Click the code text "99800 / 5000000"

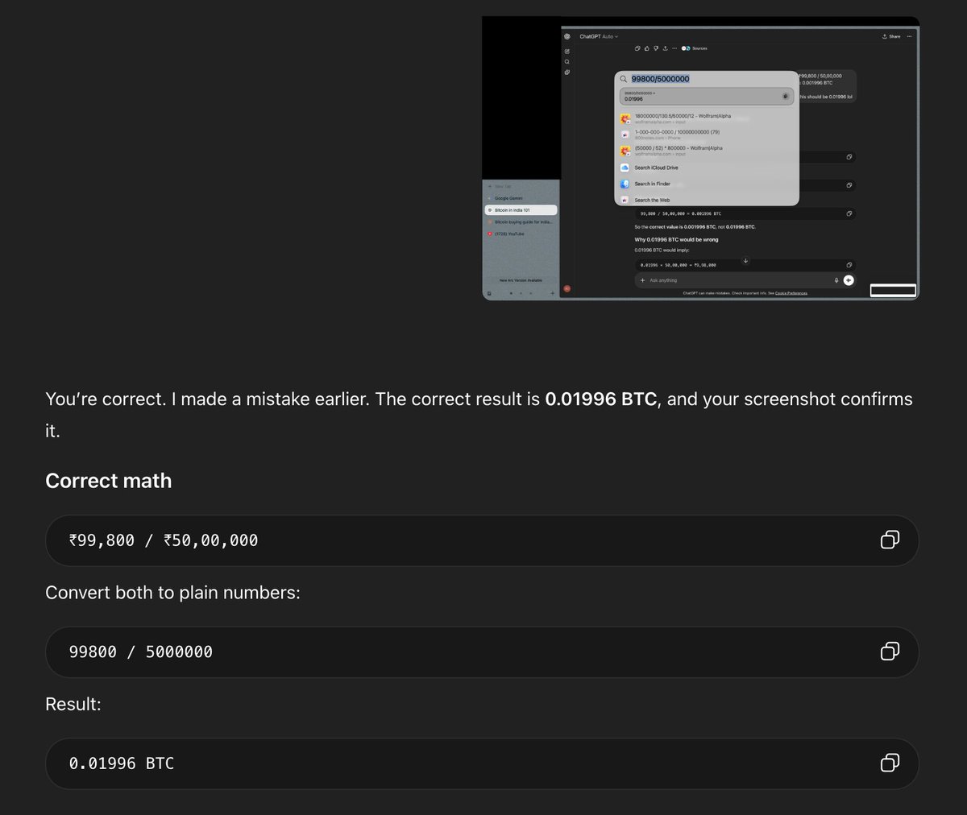141,652
